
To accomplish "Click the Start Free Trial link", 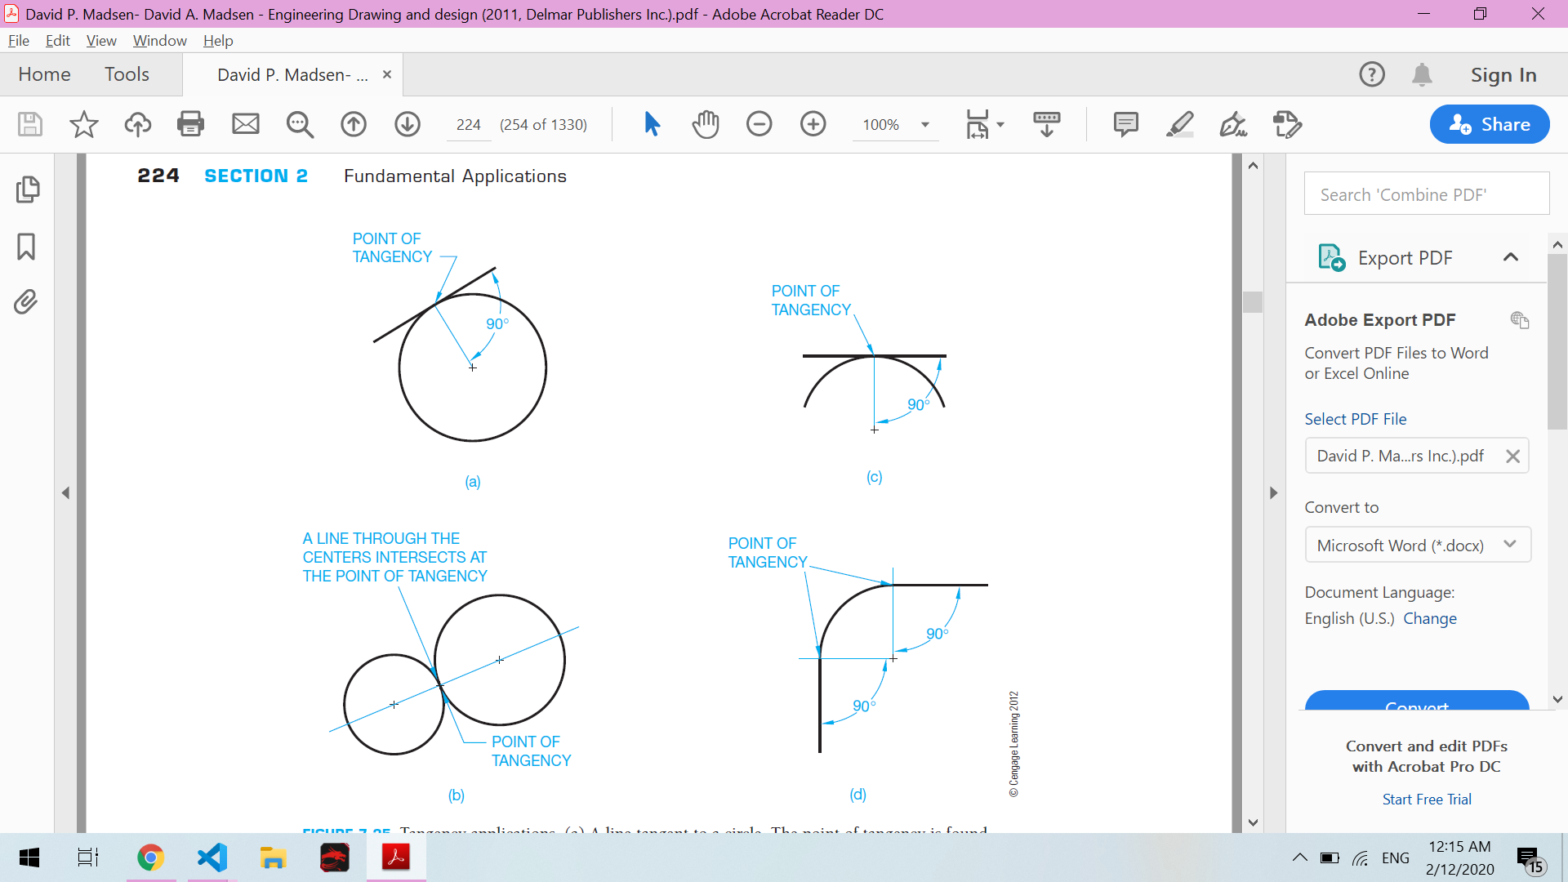I will click(x=1426, y=800).
